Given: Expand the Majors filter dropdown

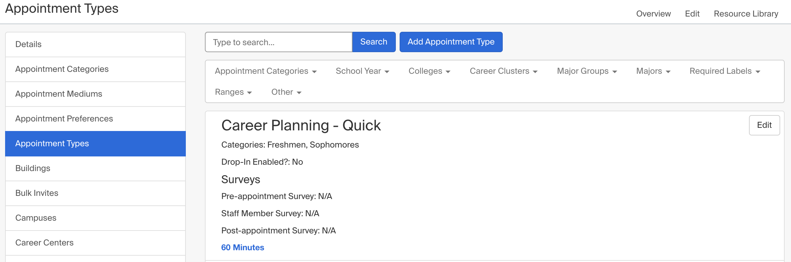Looking at the screenshot, I should click(x=653, y=71).
